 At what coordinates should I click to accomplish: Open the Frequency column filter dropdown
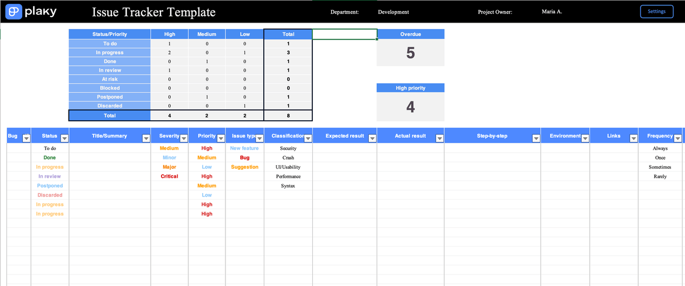click(677, 138)
